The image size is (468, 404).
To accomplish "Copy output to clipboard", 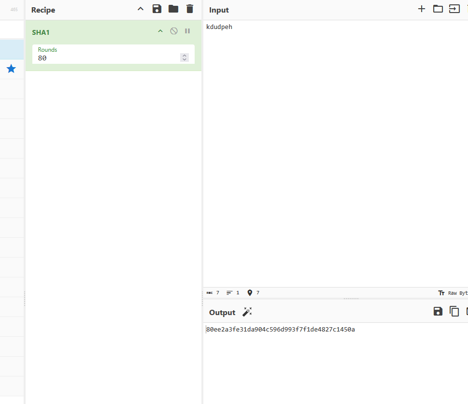I will click(454, 311).
